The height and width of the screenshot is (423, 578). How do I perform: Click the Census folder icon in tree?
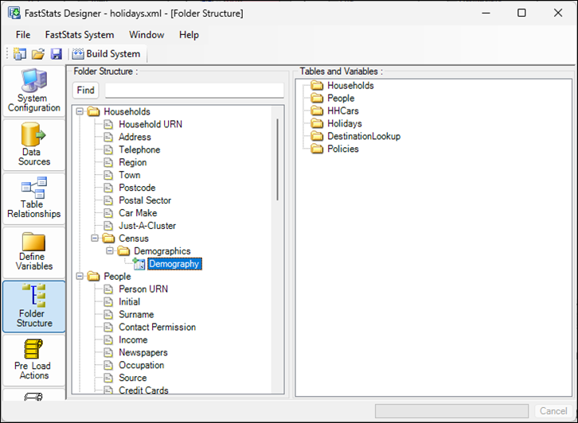click(x=108, y=239)
